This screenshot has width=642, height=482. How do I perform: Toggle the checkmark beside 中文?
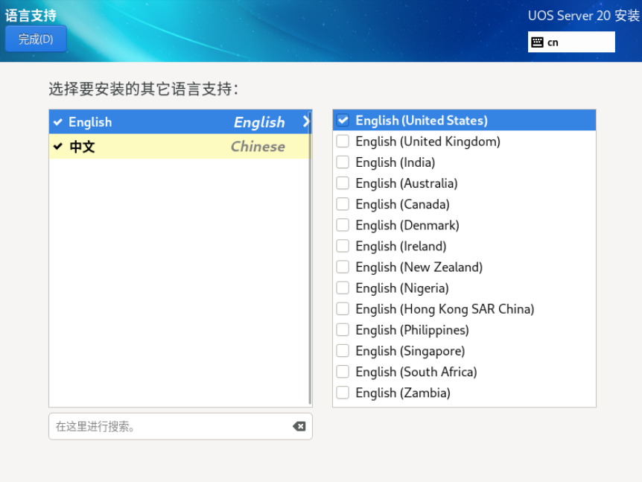click(x=58, y=147)
